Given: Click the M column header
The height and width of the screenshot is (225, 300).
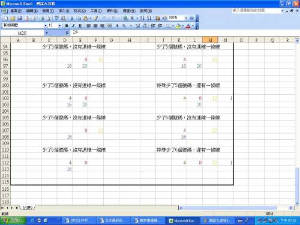Looking at the screenshot, I should [x=210, y=40].
